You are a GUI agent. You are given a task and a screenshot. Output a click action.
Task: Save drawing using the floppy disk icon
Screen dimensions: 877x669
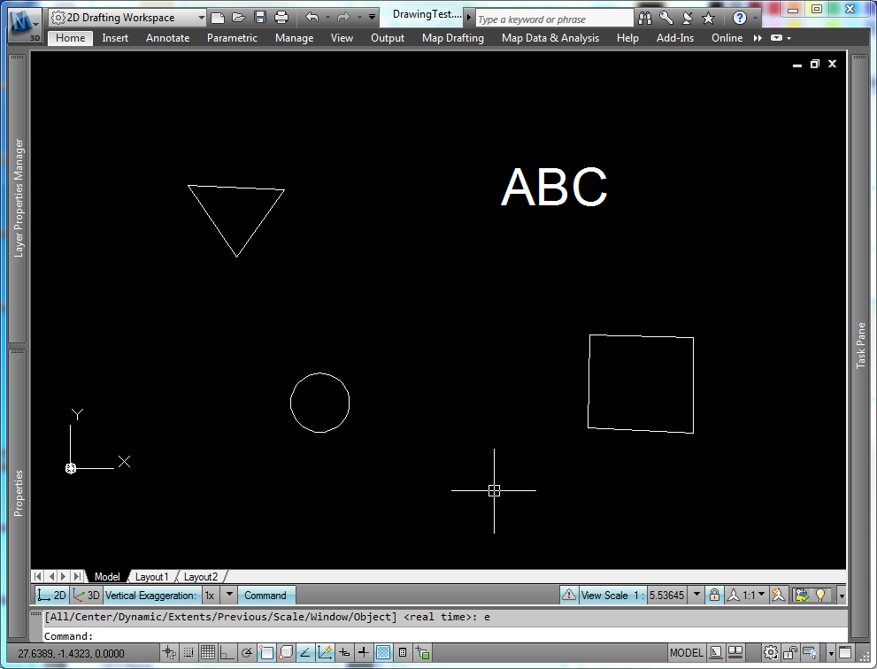click(260, 18)
